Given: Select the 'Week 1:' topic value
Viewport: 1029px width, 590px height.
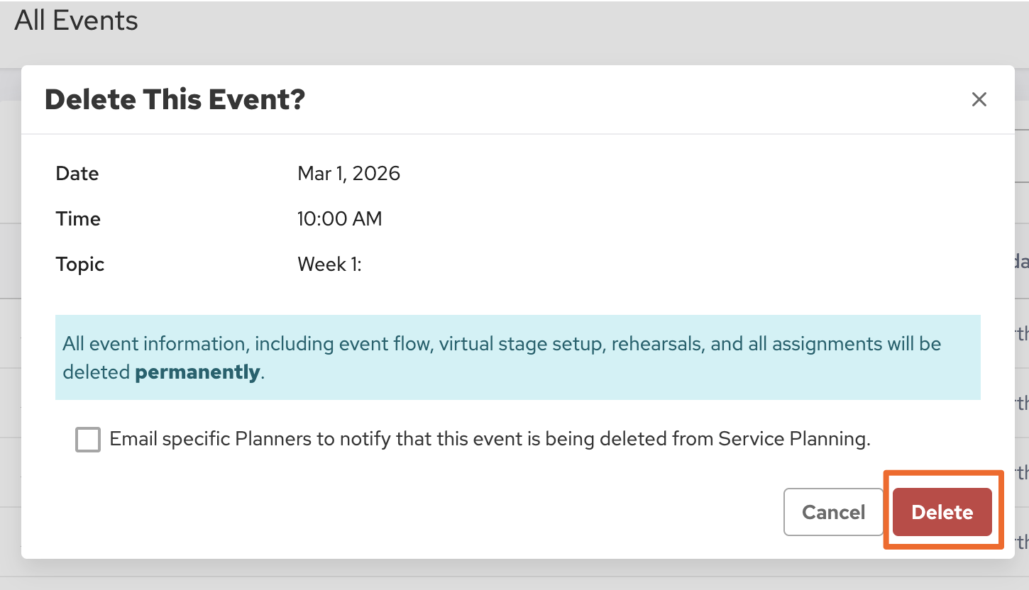Looking at the screenshot, I should (329, 265).
